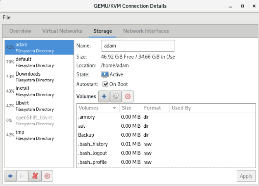
Task: Switch to the Network Interfaces tab
Action: (146, 31)
